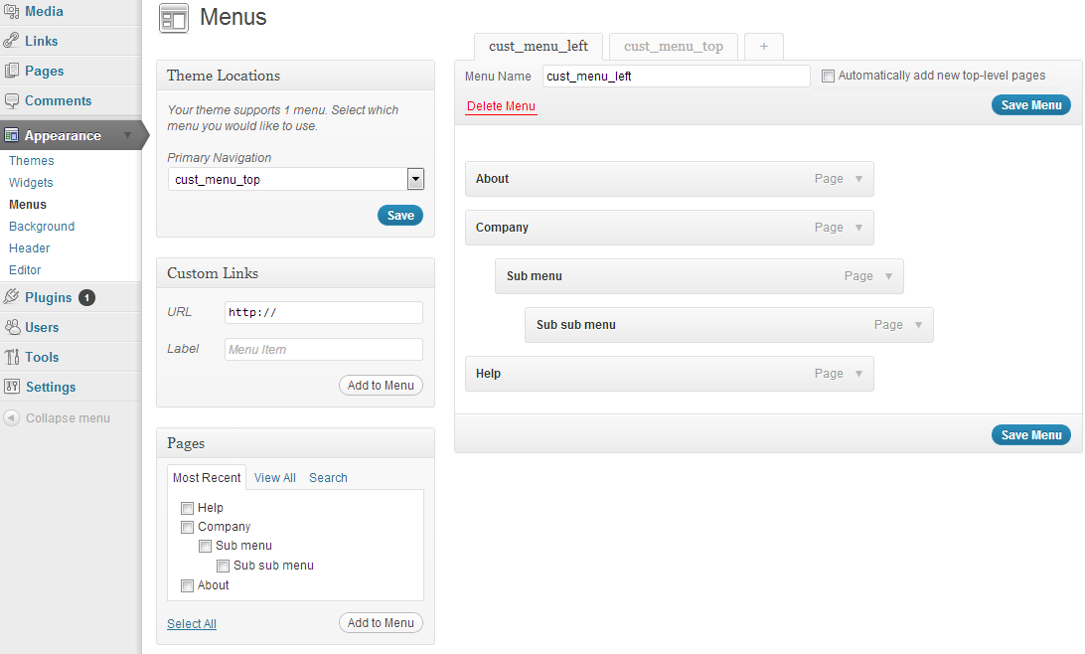Screen dimensions: 1085x654
Task: Click the Tools sidebar icon
Action: coord(12,357)
